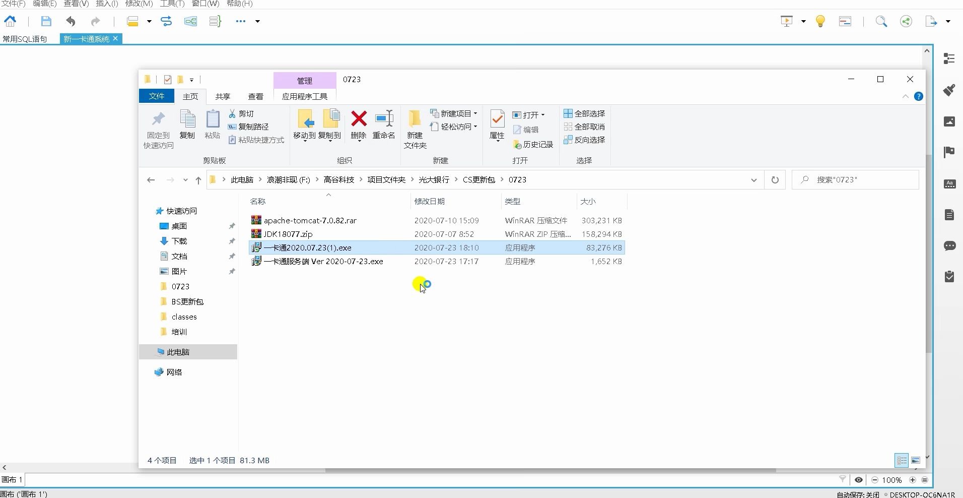
Task: Open the Quick Access Toolbar customize arrow
Action: click(191, 80)
